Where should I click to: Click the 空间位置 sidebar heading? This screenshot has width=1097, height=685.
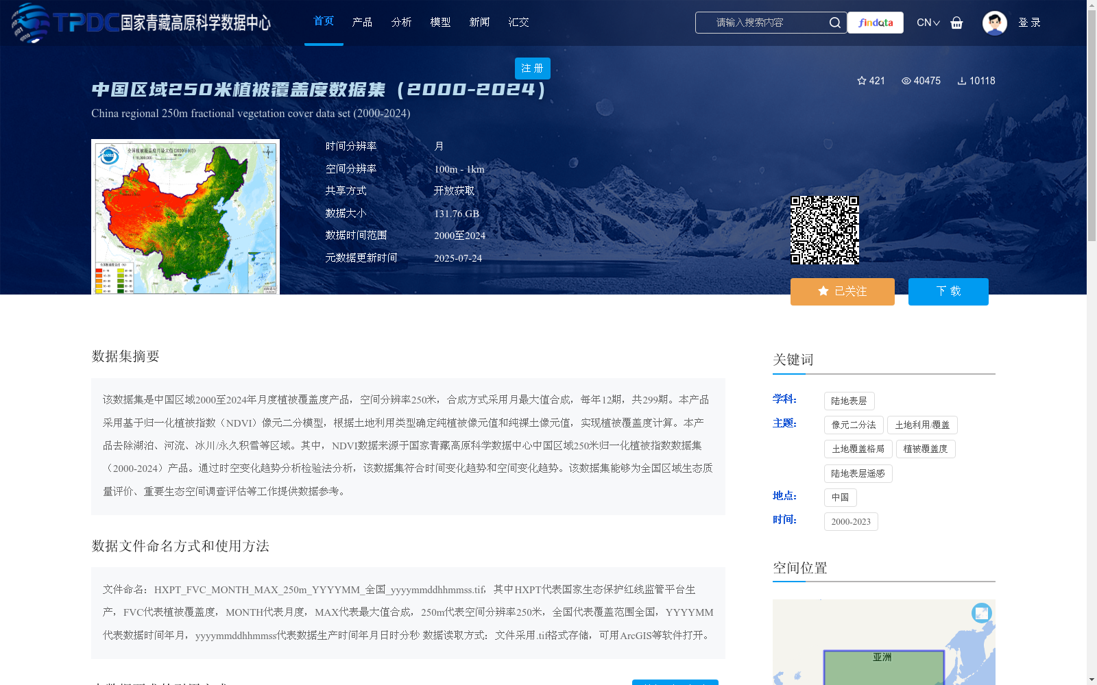pyautogui.click(x=800, y=568)
